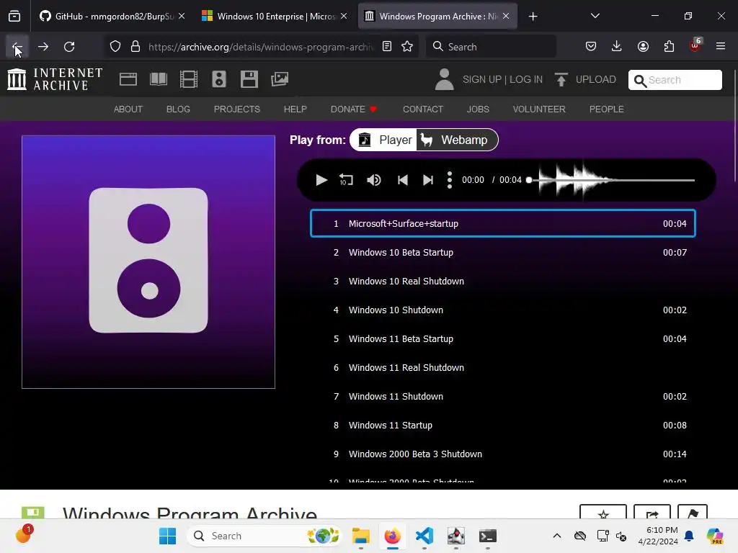Screen dimensions: 738x553
Task: Select track Windows 10 Real Shutdown
Action: (502, 282)
